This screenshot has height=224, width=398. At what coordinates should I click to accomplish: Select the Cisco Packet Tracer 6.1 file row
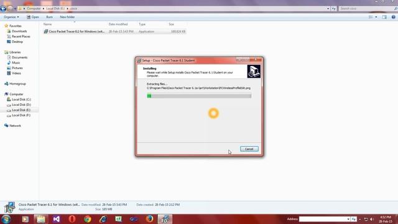coord(114,32)
